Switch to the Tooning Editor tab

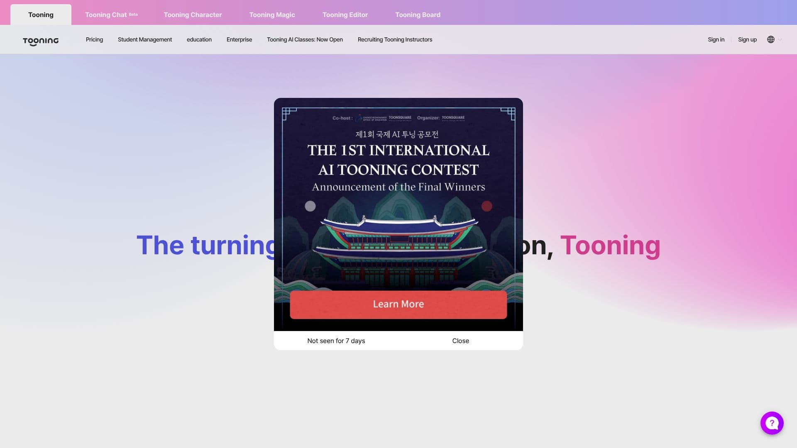click(345, 15)
